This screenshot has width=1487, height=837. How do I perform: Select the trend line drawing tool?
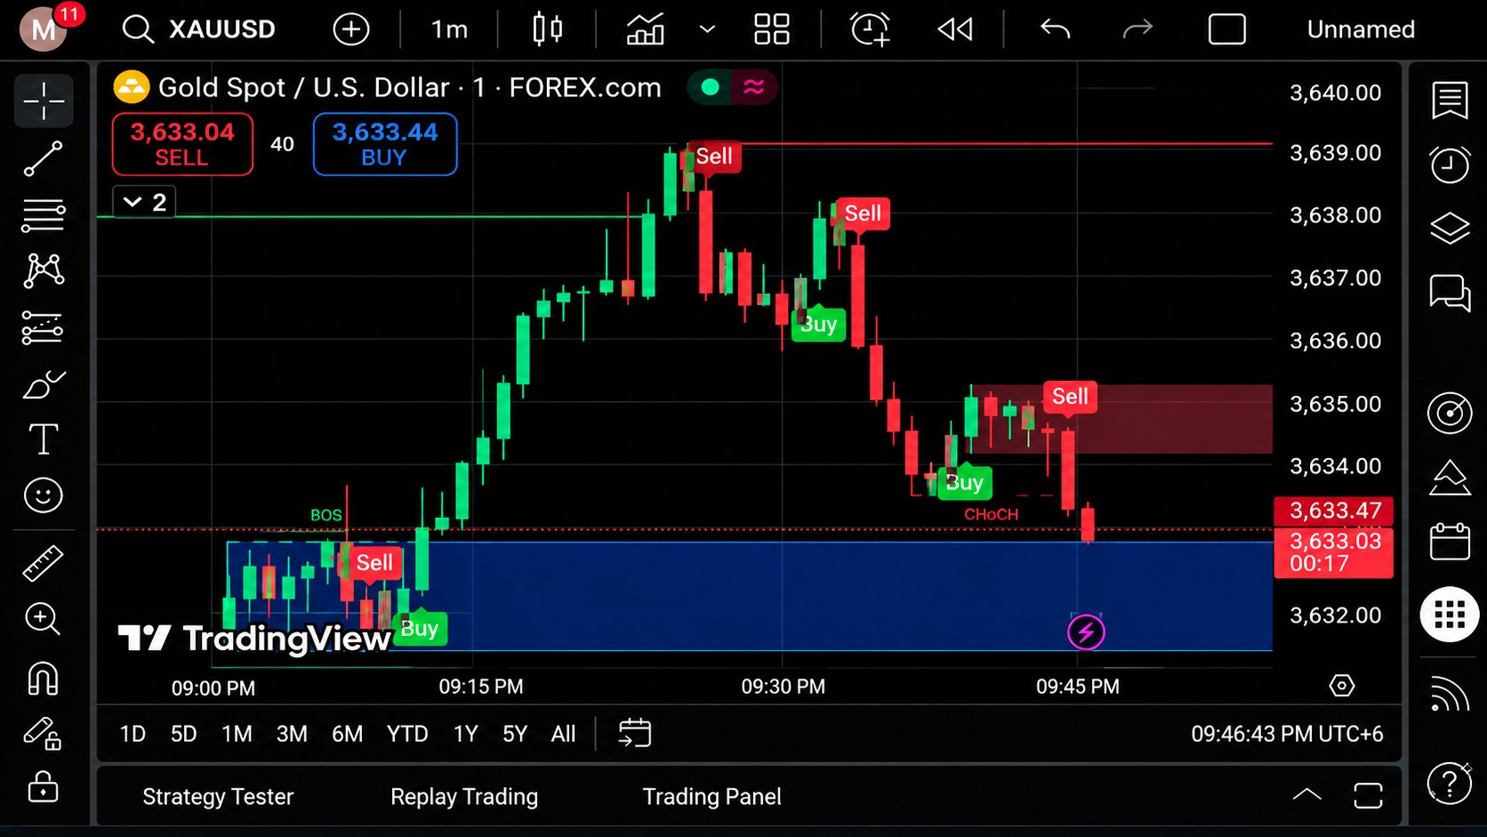click(x=43, y=158)
